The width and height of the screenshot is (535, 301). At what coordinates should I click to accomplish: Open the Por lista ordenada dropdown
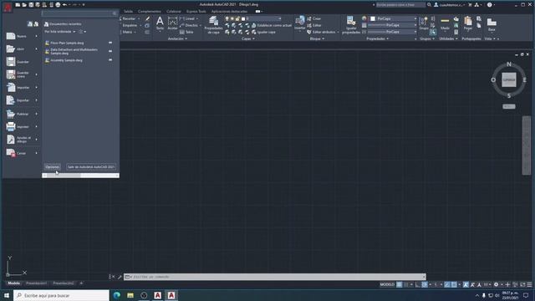[x=60, y=32]
